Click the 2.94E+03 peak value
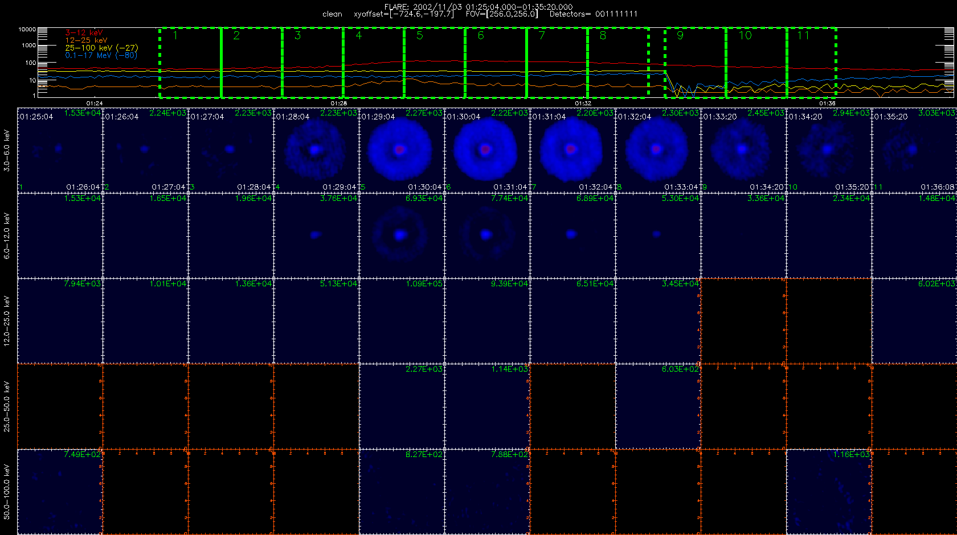957x535 pixels. 852,113
